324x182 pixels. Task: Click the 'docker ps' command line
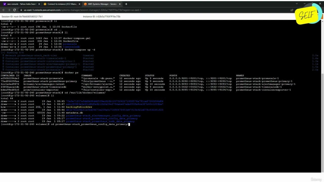[71, 73]
